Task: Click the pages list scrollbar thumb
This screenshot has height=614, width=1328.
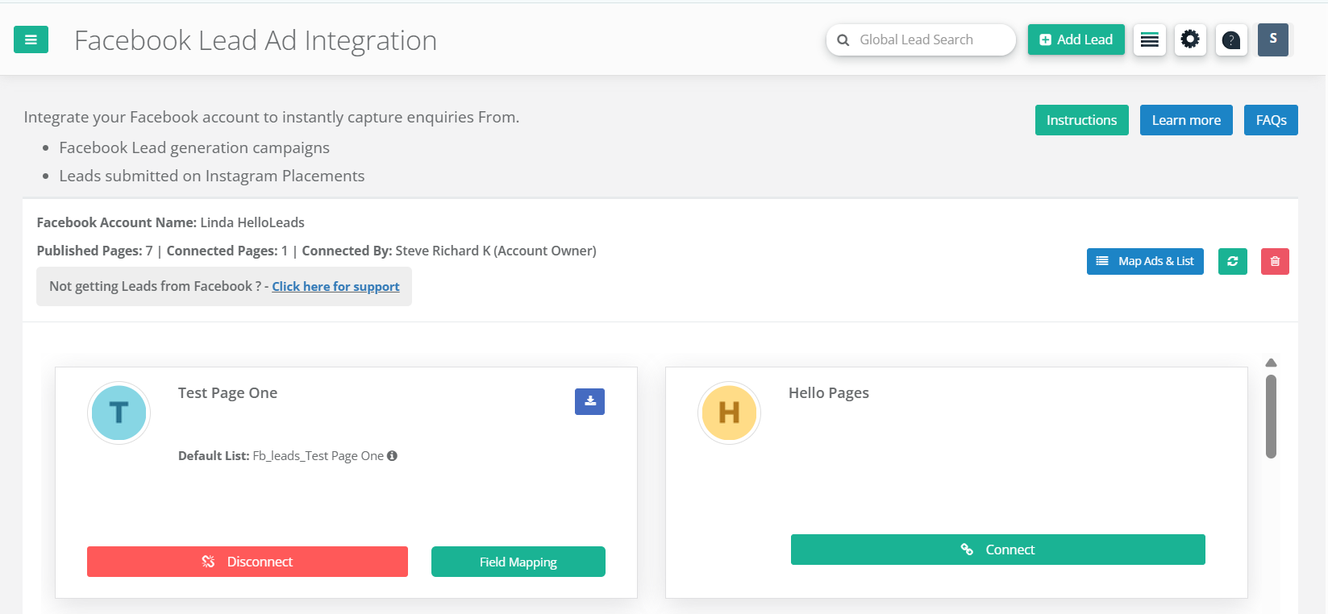Action: pos(1271,417)
